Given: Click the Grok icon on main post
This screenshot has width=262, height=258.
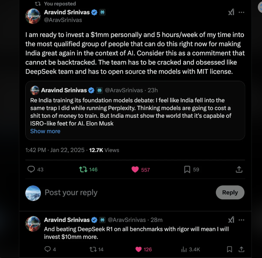Looking at the screenshot, I should coord(231,12).
